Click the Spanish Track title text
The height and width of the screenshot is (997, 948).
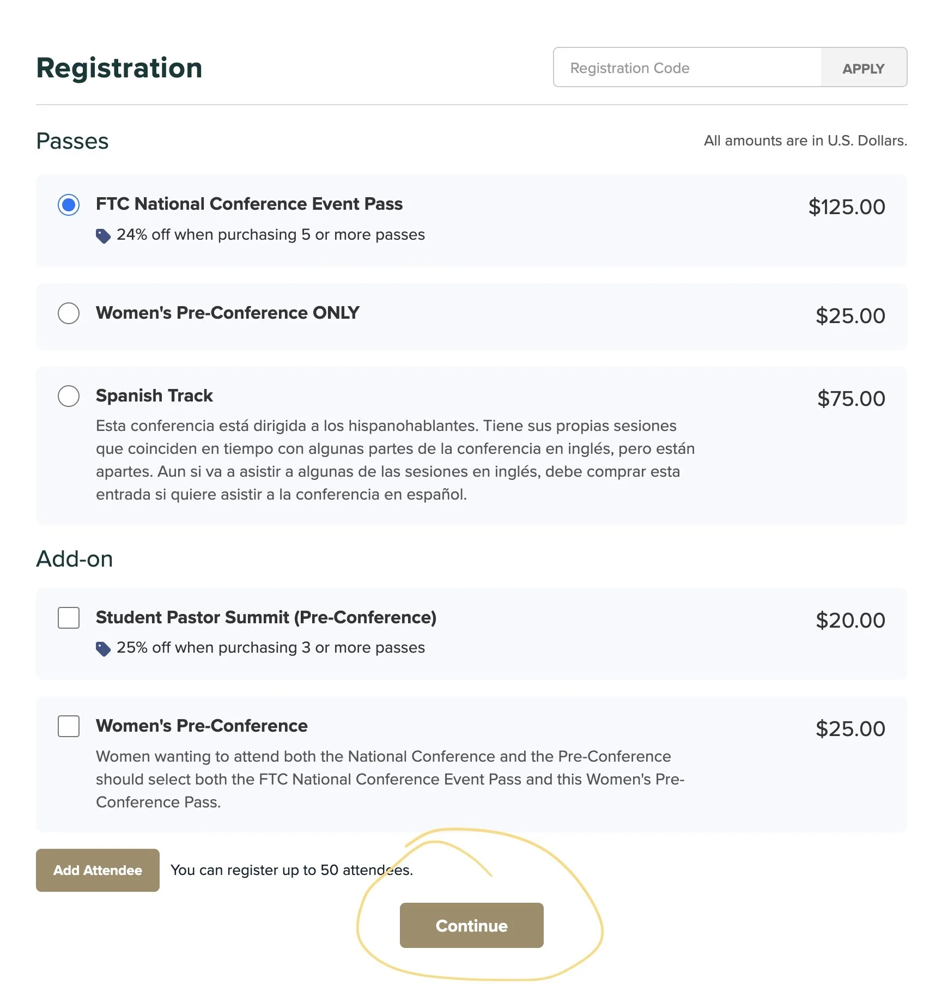154,396
